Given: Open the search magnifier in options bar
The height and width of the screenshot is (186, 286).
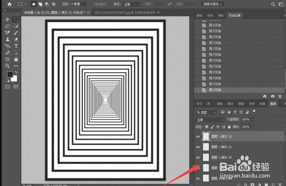Looking at the screenshot, I should click(x=273, y=4).
